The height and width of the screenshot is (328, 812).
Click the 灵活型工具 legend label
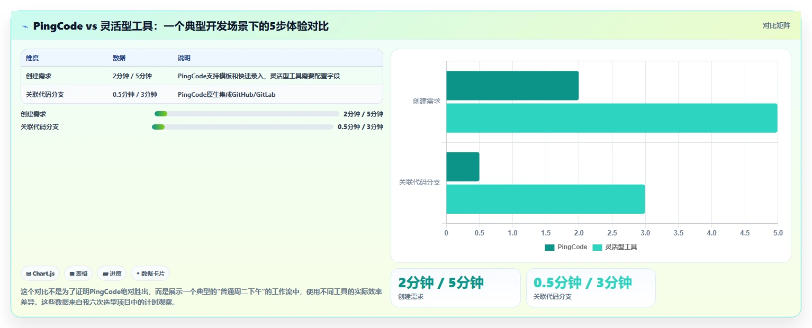[x=621, y=247]
